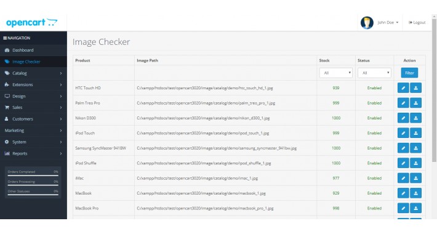
Task: Click the Product column header
Action: 82,60
